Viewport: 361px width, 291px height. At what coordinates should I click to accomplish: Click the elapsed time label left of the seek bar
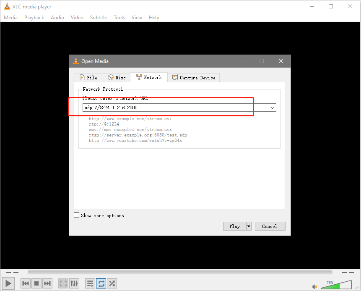pyautogui.click(x=12, y=273)
